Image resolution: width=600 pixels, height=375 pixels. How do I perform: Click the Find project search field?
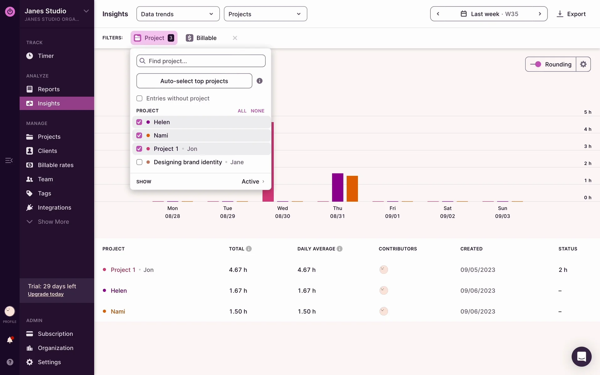click(201, 61)
